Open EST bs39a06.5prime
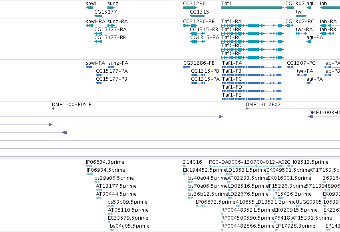340x232 pixels. 114,178
